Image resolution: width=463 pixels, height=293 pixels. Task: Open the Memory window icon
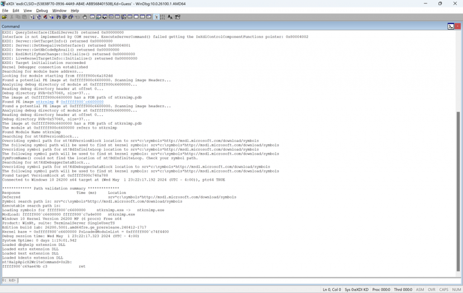[118, 16]
